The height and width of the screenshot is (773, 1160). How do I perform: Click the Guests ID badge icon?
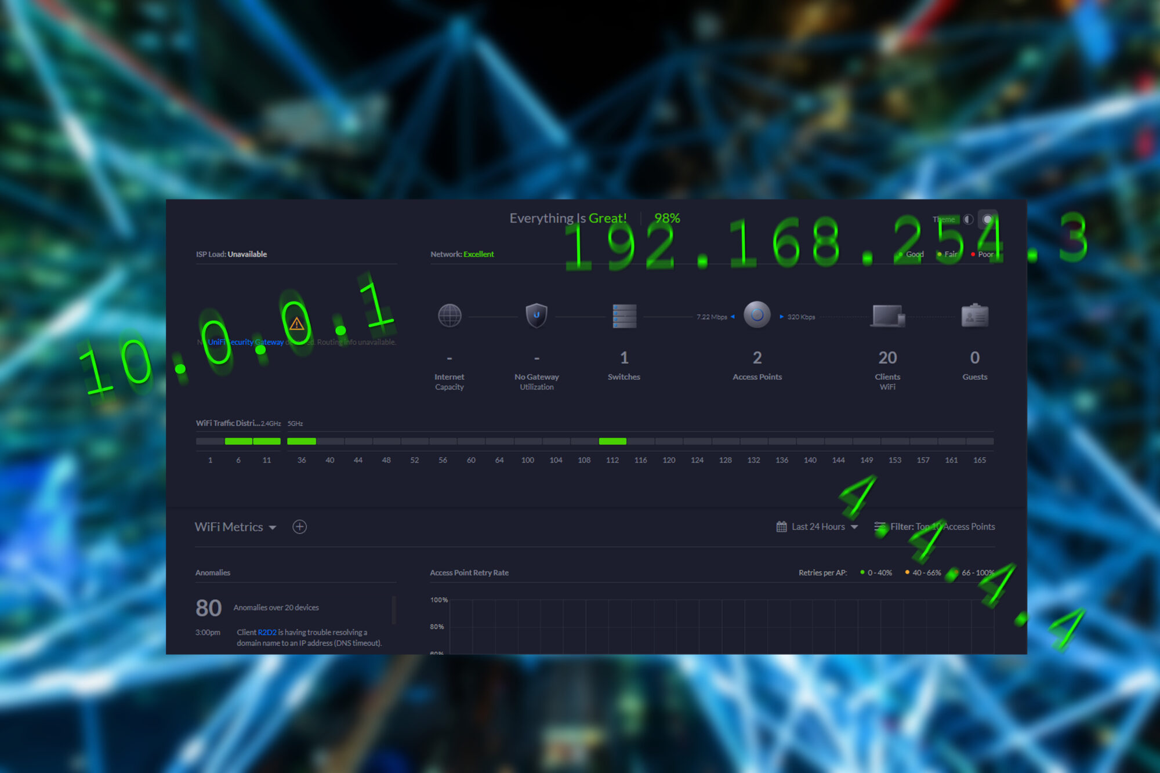974,315
